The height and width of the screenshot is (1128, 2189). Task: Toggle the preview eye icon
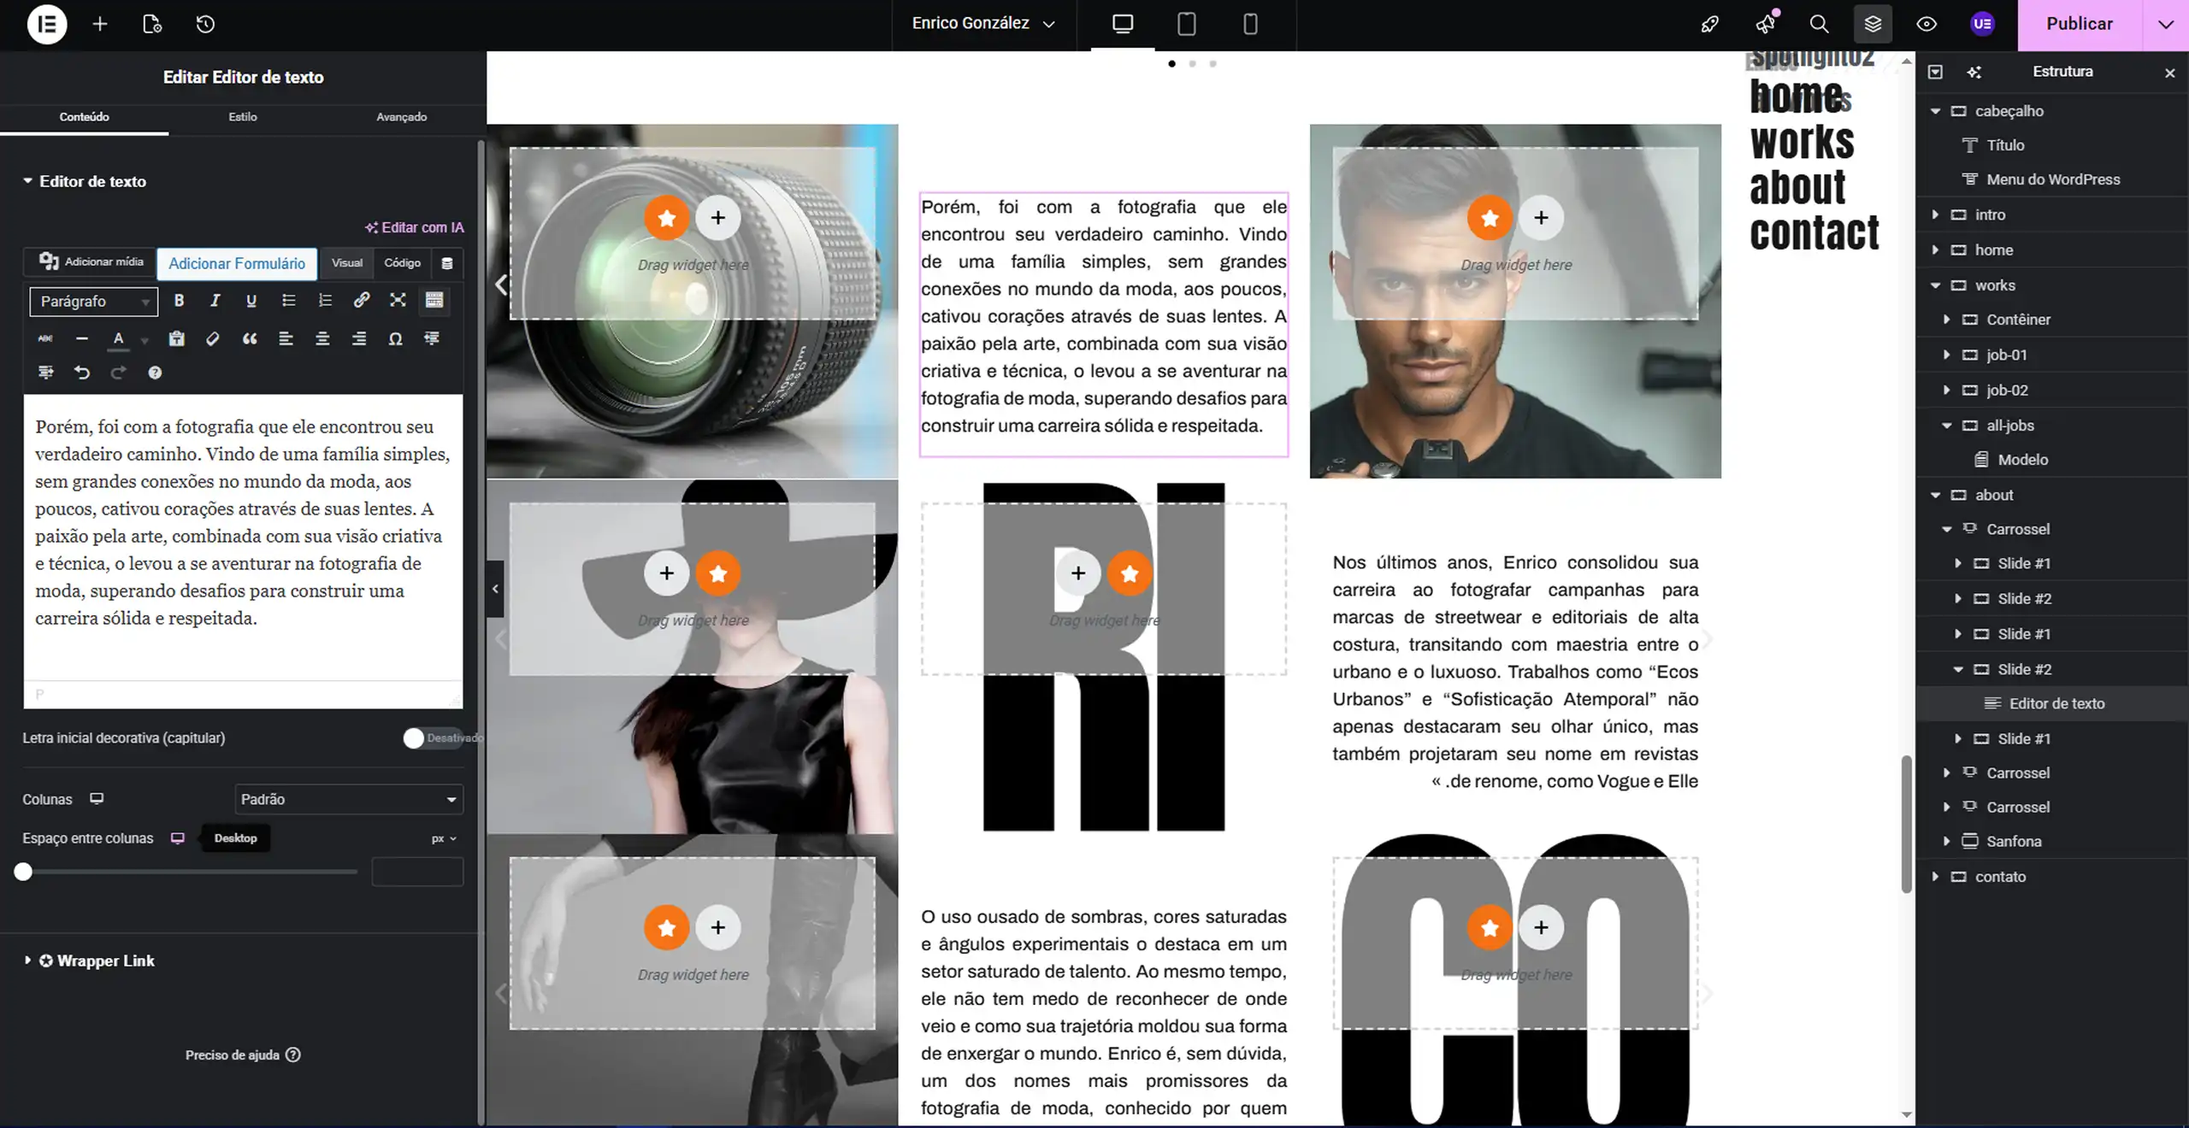pyautogui.click(x=1926, y=24)
